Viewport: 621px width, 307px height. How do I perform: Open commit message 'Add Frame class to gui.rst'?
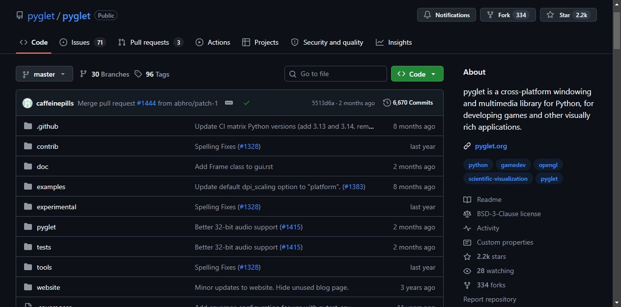tap(234, 167)
